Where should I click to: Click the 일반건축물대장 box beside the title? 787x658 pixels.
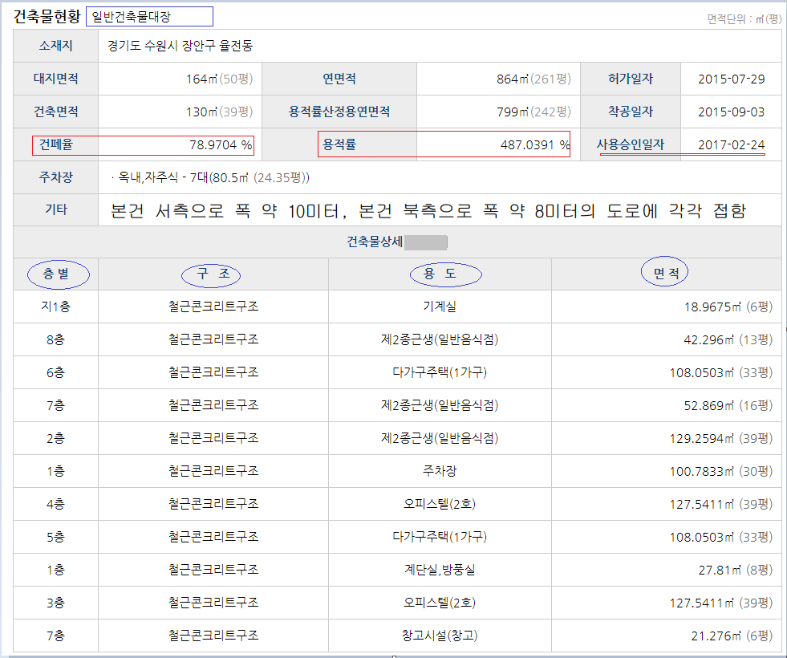click(x=149, y=17)
